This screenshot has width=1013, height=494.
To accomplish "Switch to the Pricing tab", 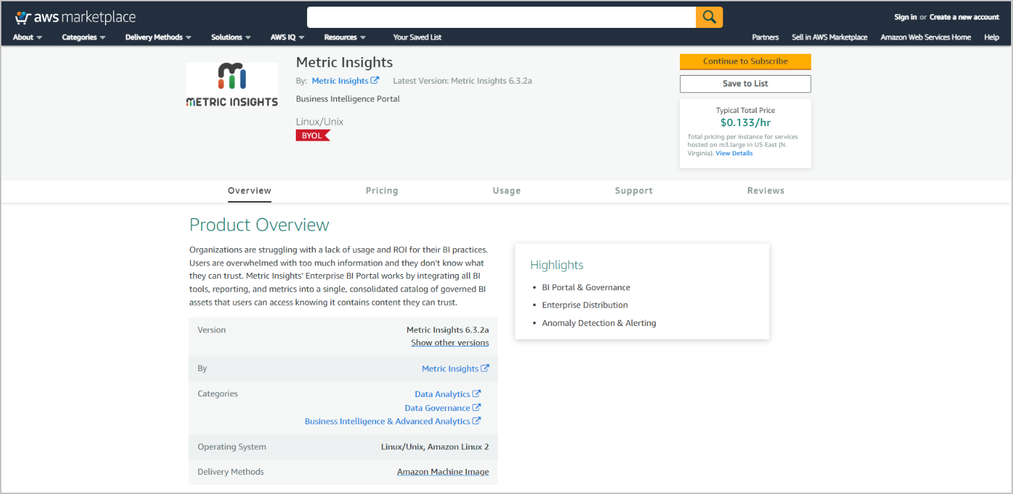I will [382, 191].
